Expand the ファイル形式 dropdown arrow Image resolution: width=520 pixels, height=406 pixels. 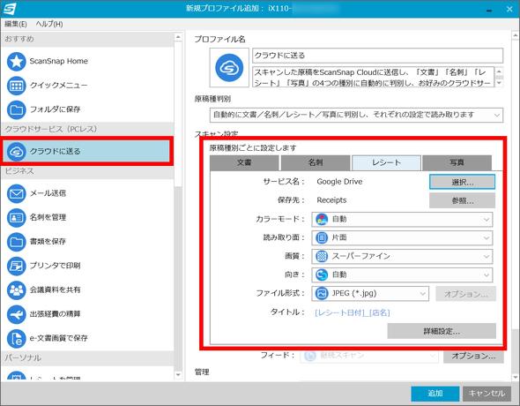coord(422,294)
